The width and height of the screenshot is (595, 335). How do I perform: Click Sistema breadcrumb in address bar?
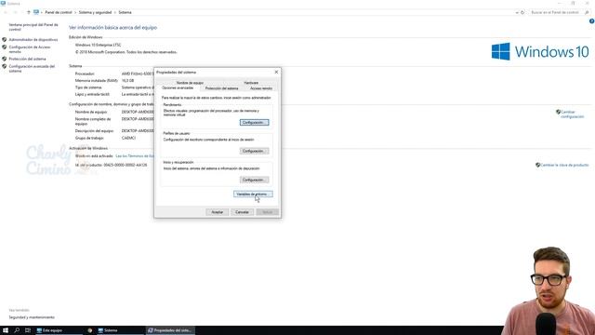click(x=125, y=12)
